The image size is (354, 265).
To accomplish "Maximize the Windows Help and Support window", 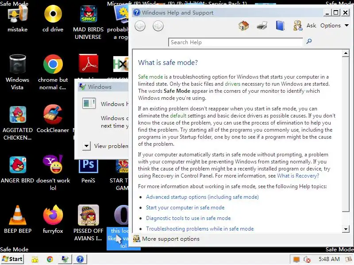I will pyautogui.click(x=336, y=12).
